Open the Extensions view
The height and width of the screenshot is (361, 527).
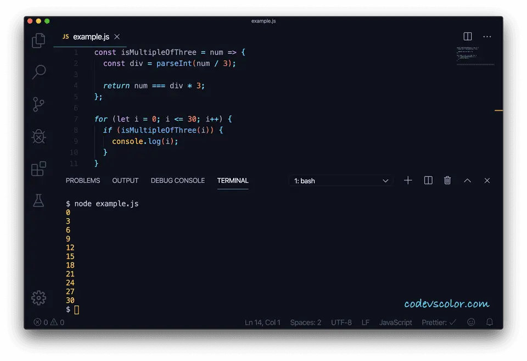(x=38, y=169)
